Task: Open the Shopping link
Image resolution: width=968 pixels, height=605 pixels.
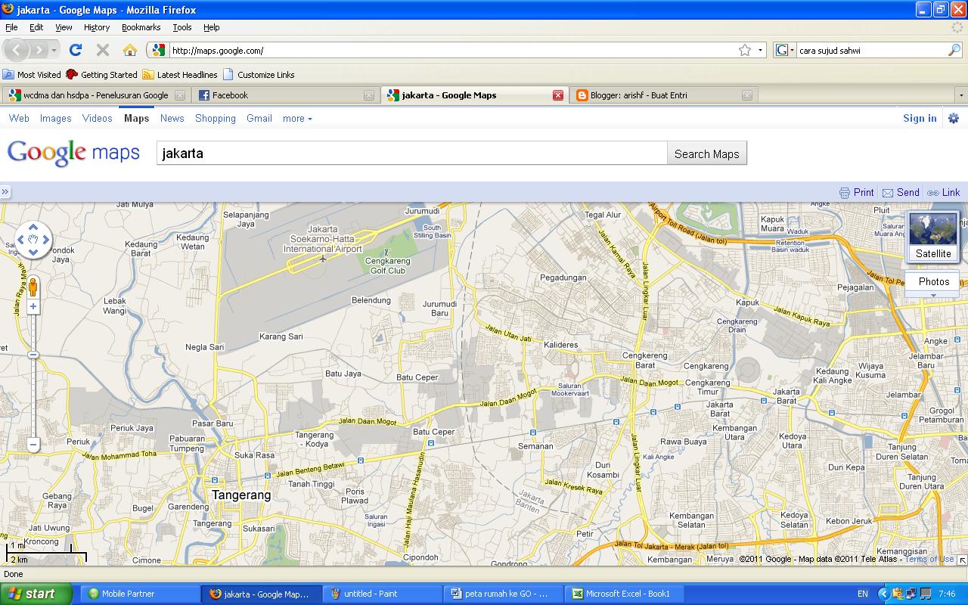Action: pos(216,118)
